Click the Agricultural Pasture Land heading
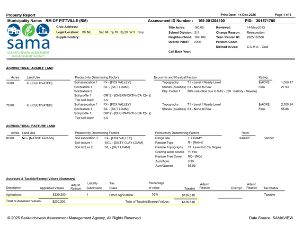Screen dimensions: 303x234 31,126
